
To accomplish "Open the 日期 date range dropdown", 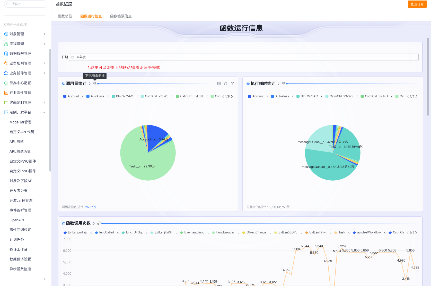I will (x=243, y=57).
